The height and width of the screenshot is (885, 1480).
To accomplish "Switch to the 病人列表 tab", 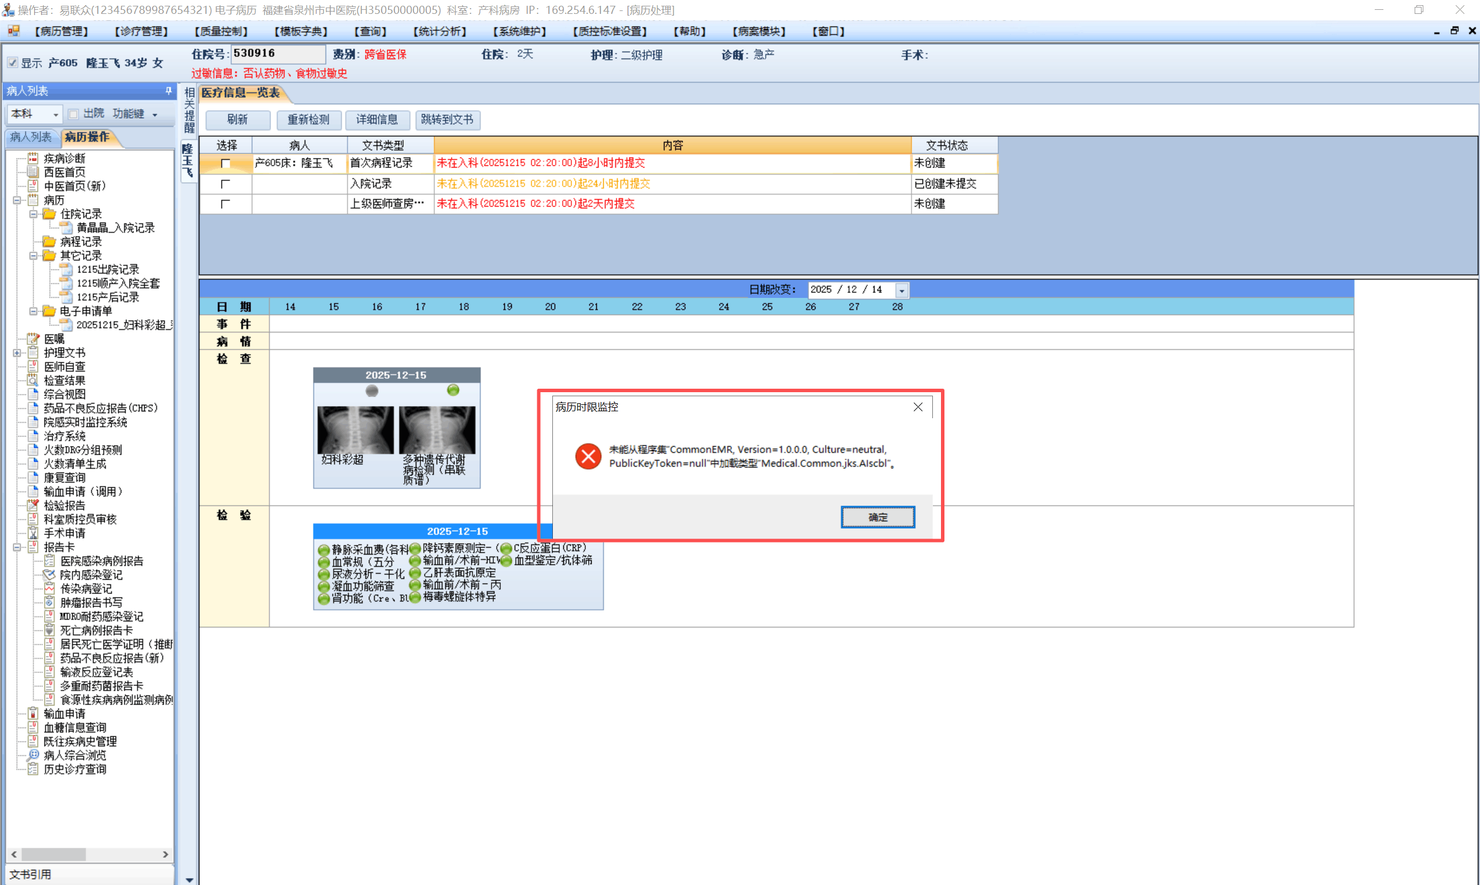I will coord(31,137).
